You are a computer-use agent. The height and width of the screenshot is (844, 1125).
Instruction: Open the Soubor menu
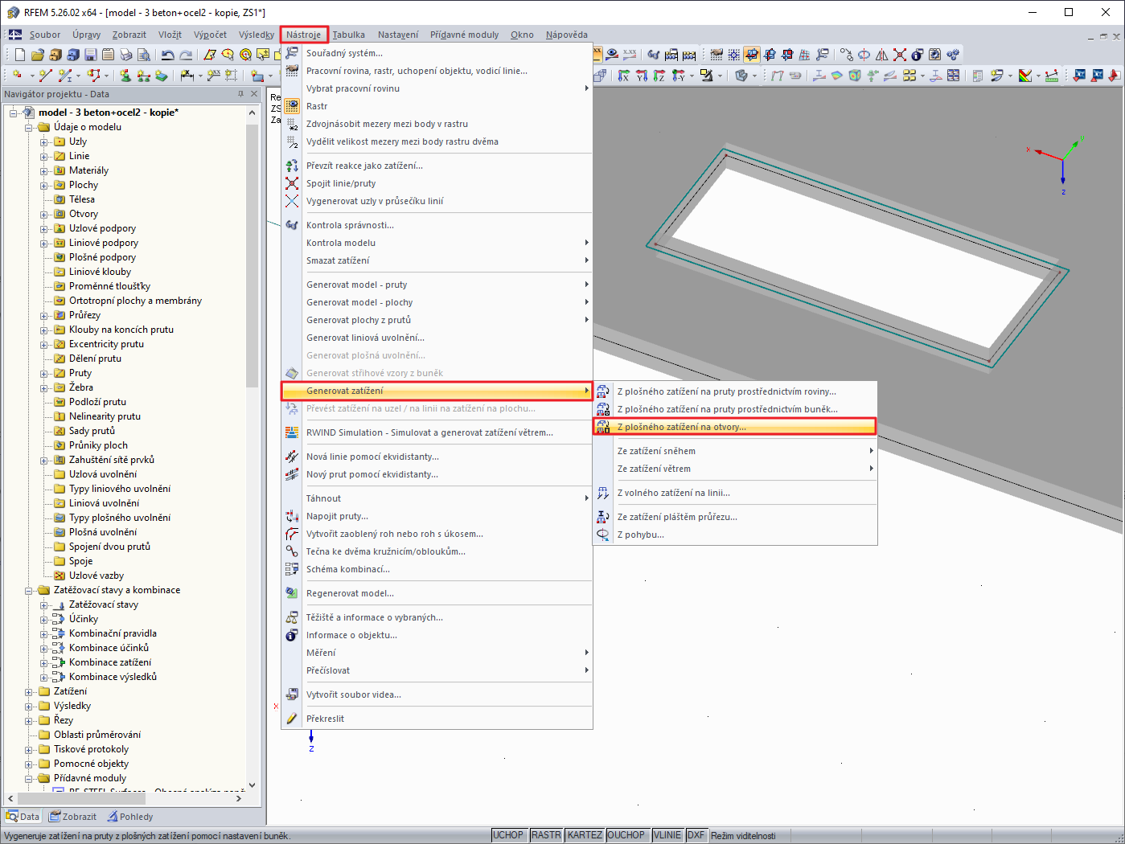tap(45, 35)
